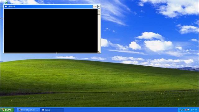Click the red alert icon in the system tray
Screen dimensions: 199x112
pyautogui.click(x=186, y=110)
